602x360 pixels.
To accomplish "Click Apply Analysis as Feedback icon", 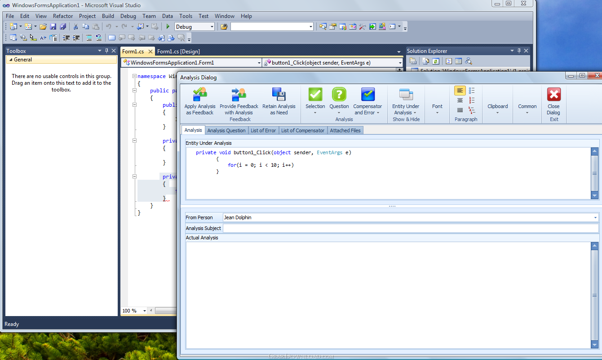I will pos(200,95).
